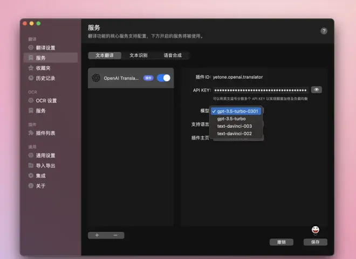Click the 插件 badge label
This screenshot has height=259, width=356.
(x=148, y=78)
